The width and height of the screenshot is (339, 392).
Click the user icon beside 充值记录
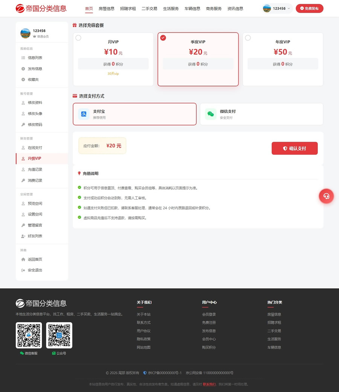point(23,169)
